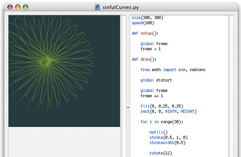Click the 'from math import sin, radians' line
Screen dimensions: 241x157
click(173, 70)
